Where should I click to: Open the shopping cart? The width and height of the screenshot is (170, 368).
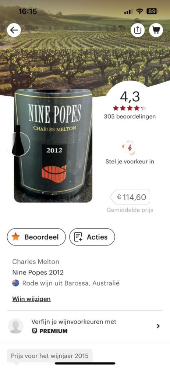[x=156, y=30]
